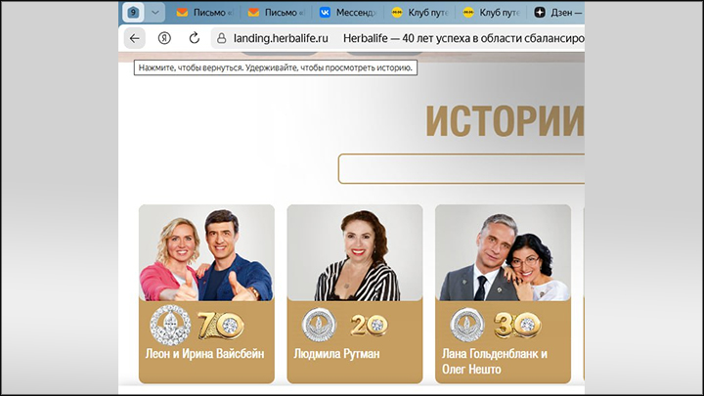Click the gold 30 badge icon

pos(517,325)
